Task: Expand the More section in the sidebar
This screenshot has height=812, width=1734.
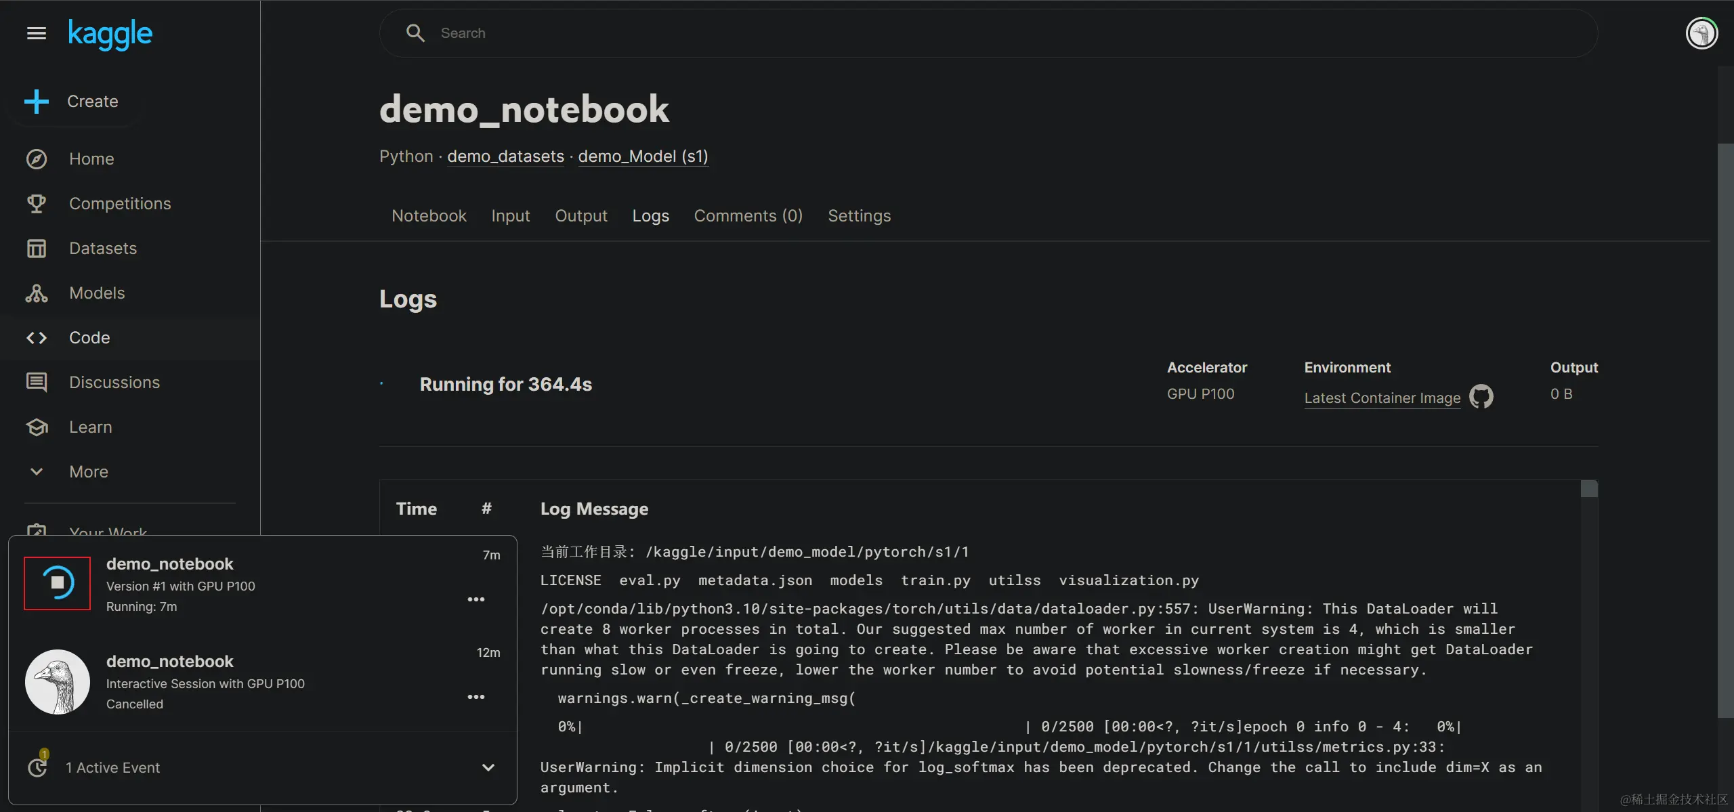Action: tap(37, 472)
